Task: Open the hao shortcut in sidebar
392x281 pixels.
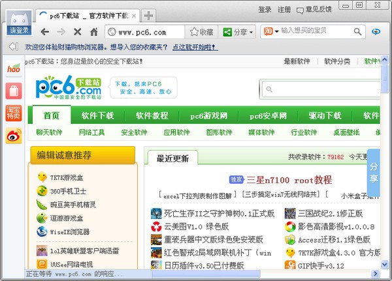Action: click(14, 68)
